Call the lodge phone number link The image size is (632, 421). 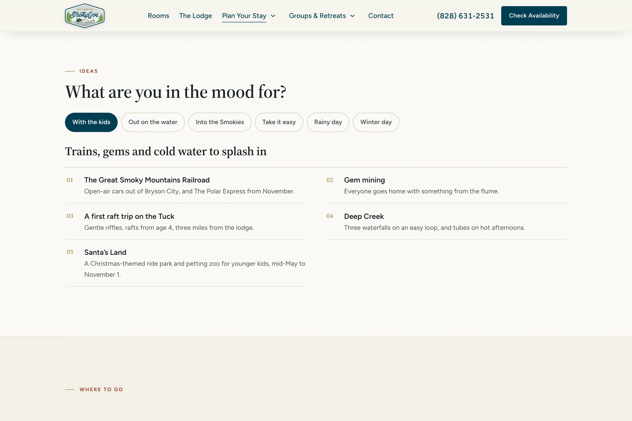tap(465, 16)
